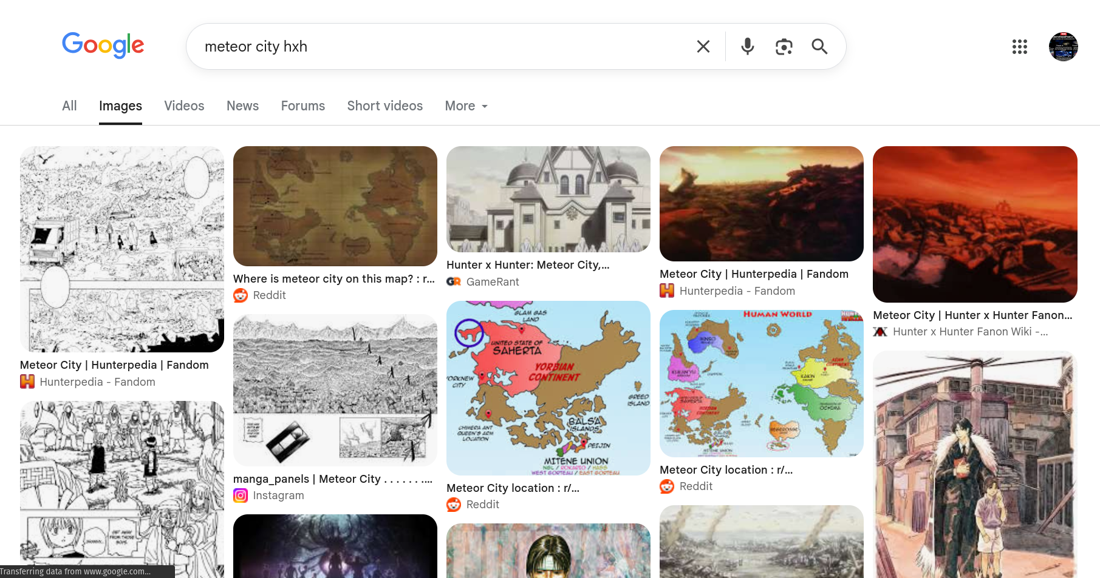Viewport: 1100px width, 578px height.
Task: Start voice search with the microphone icon
Action: tap(748, 47)
